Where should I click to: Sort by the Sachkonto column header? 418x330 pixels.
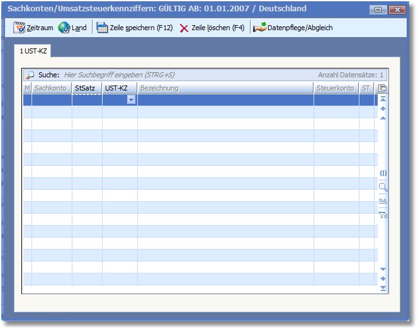[x=51, y=88]
